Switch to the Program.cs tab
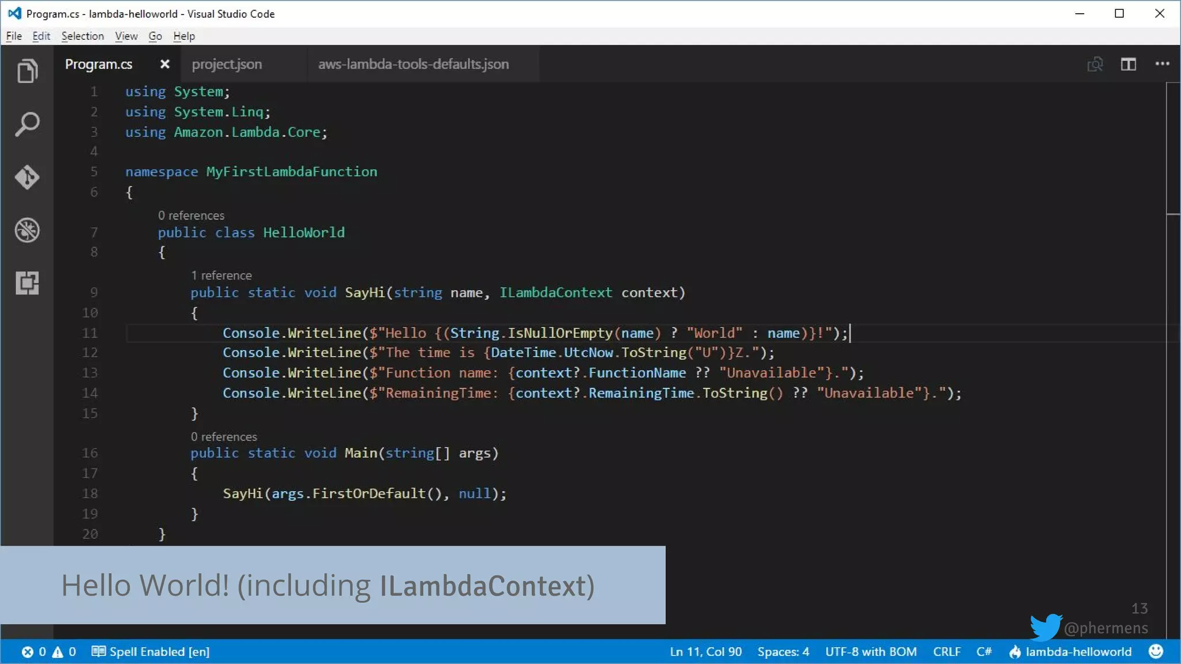Screen dimensions: 1181x664 coord(99,64)
